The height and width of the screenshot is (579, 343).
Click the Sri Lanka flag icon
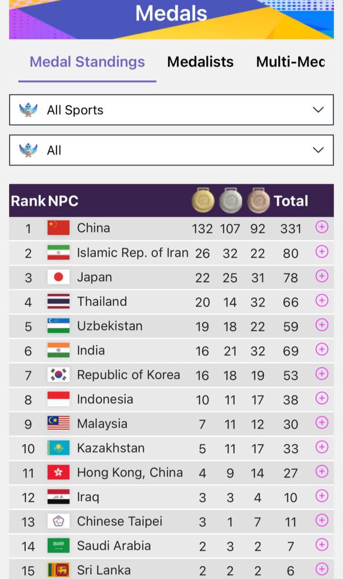tap(59, 570)
